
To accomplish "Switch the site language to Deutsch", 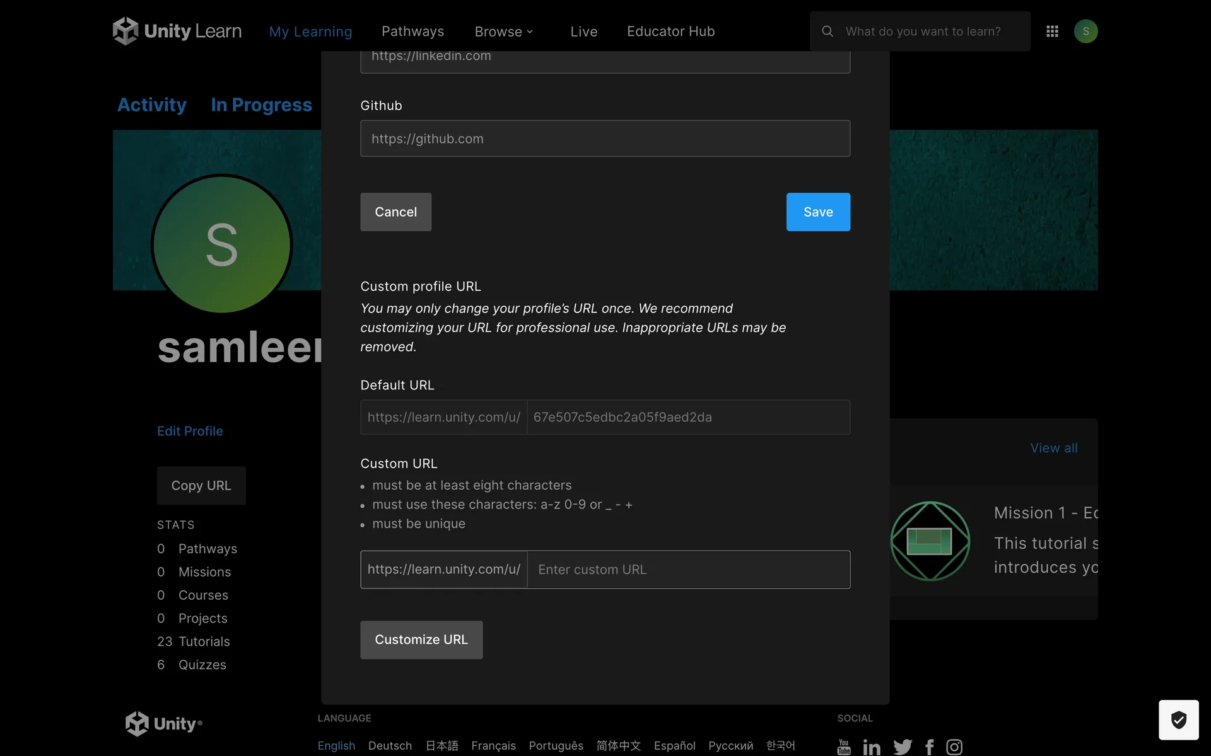I will [x=390, y=745].
